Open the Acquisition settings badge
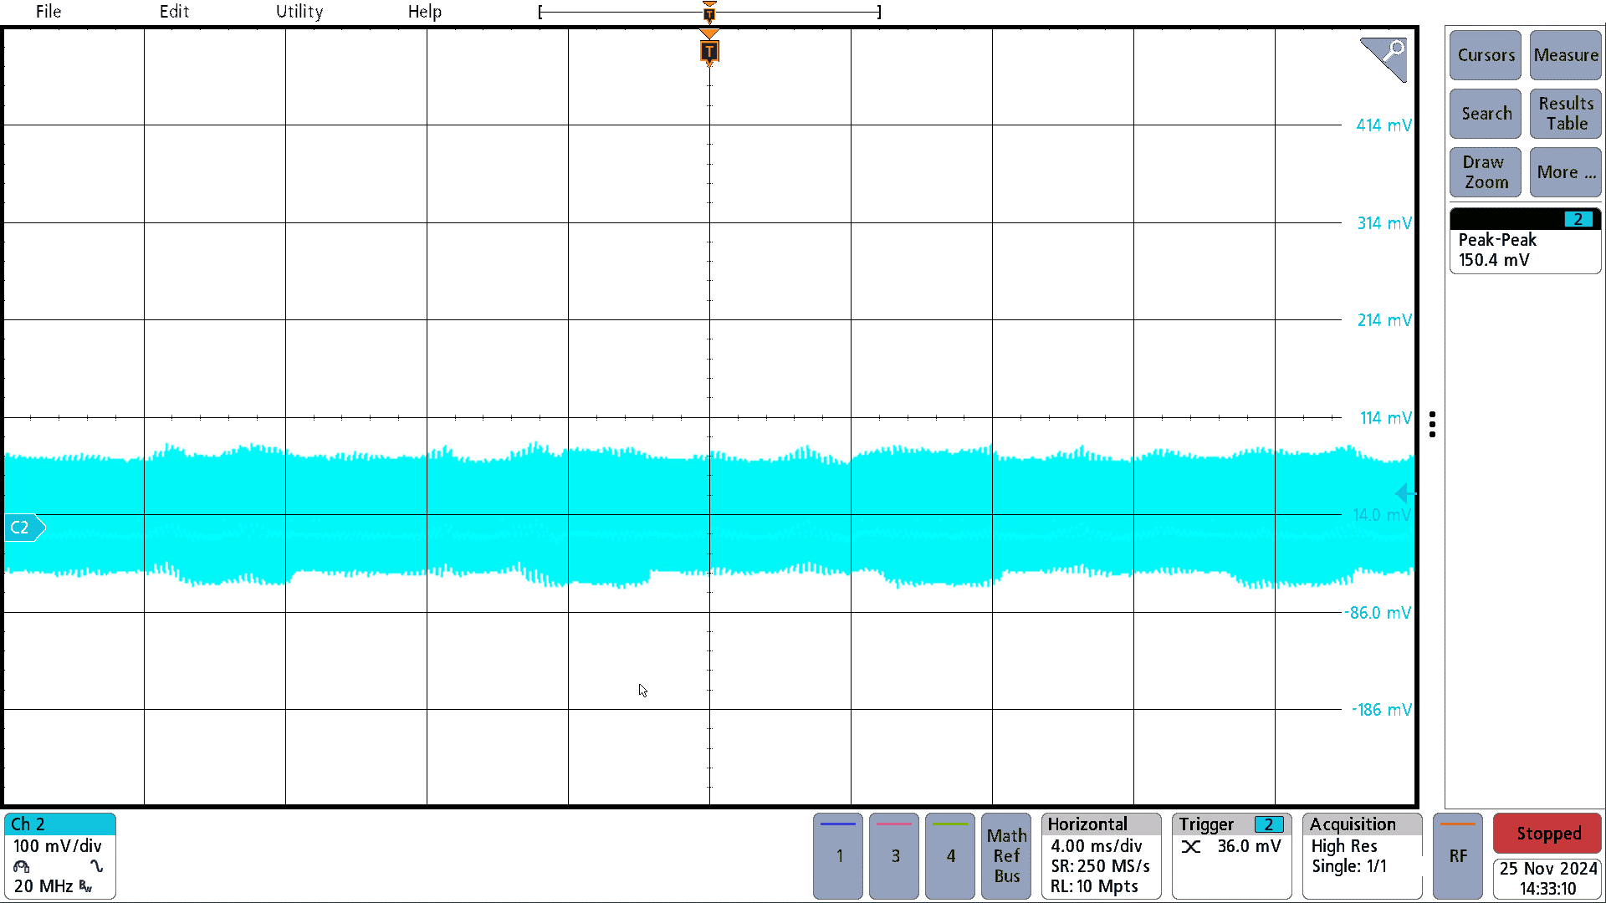1606x903 pixels. point(1363,856)
